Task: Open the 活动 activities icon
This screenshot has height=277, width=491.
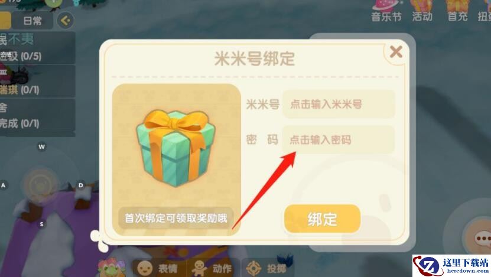Action: pos(422,11)
